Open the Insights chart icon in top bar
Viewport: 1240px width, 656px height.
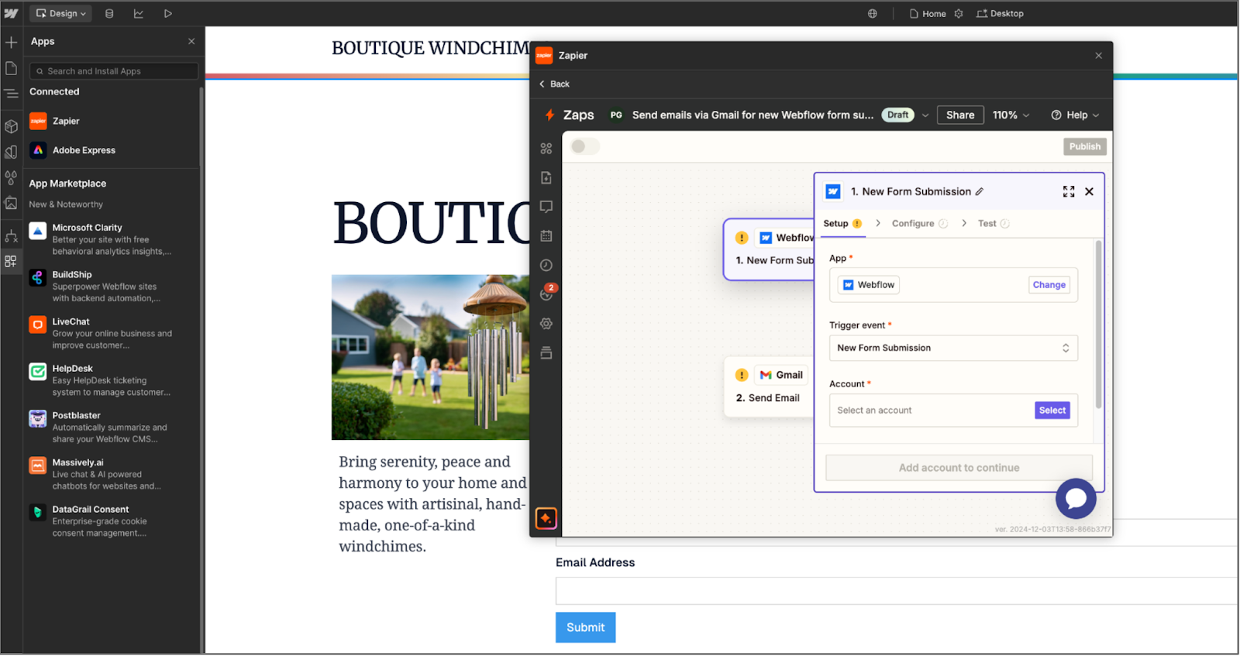139,13
